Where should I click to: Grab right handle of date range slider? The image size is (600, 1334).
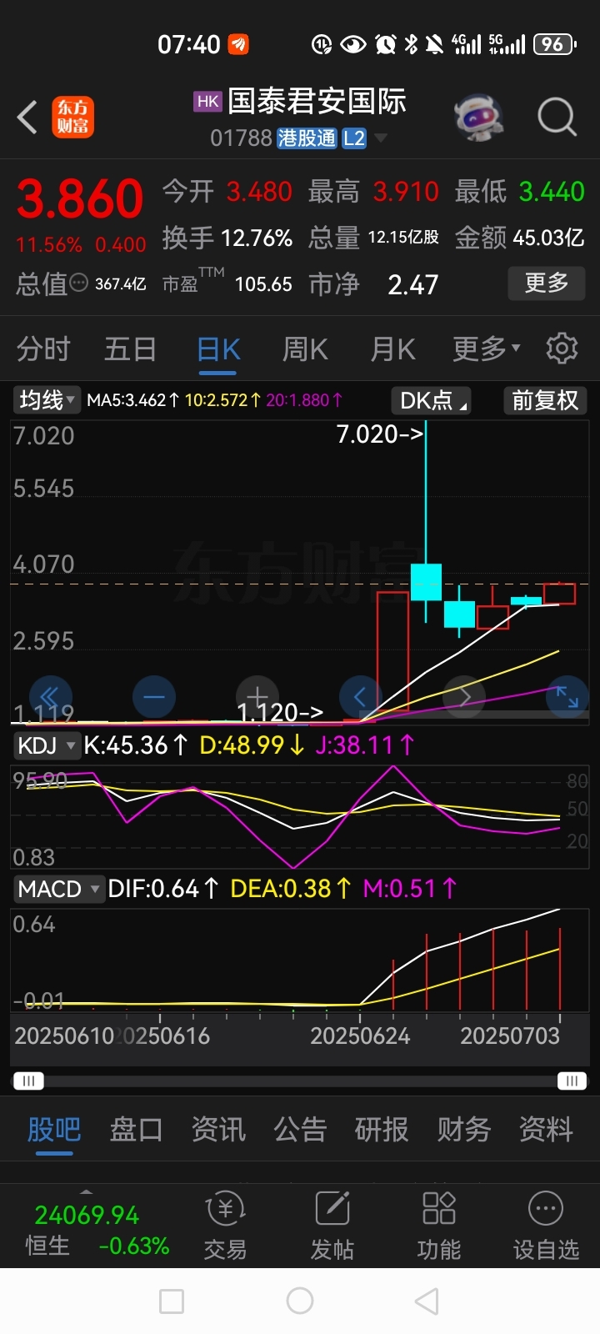[x=572, y=1081]
